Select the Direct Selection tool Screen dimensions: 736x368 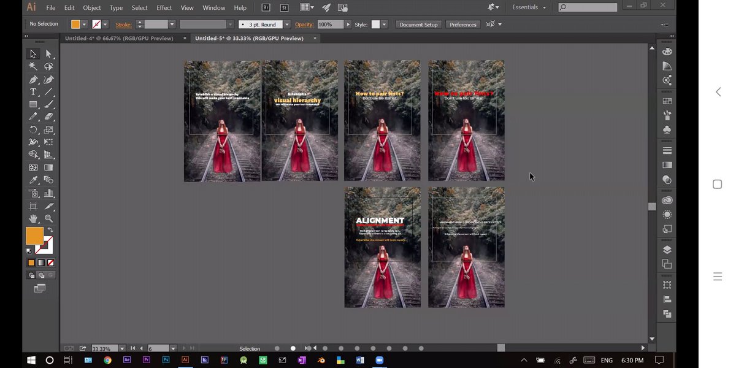pyautogui.click(x=48, y=54)
